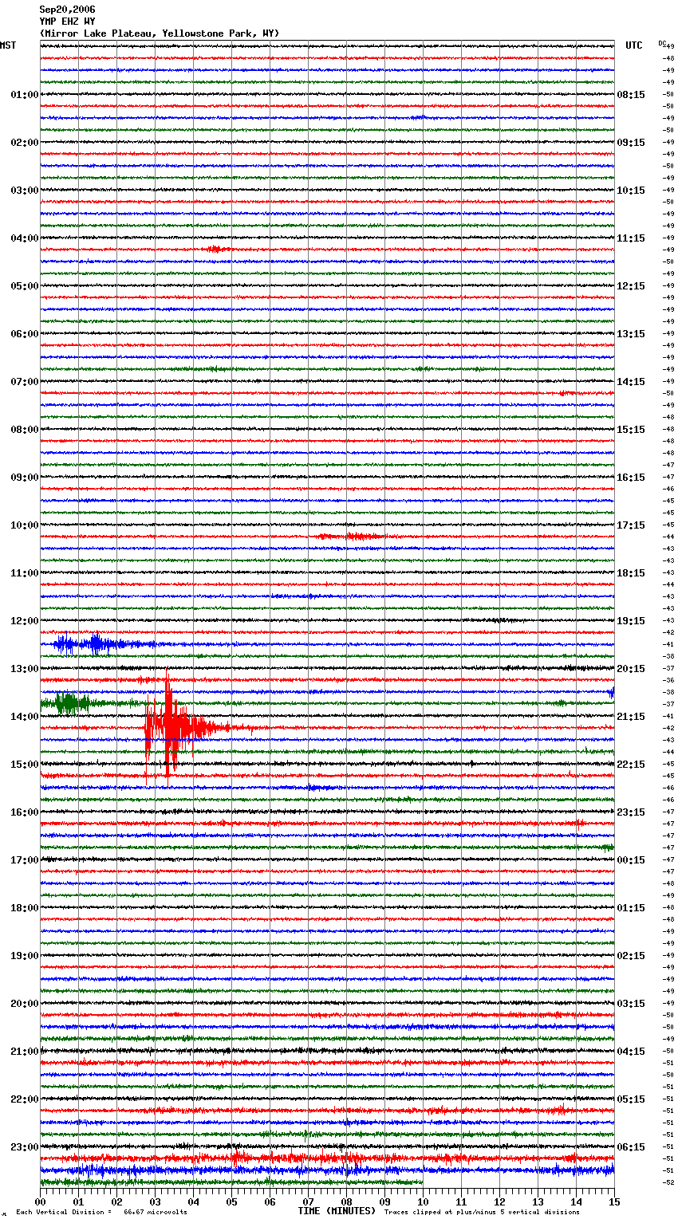The width and height of the screenshot is (678, 1223).
Task: Click the 00:15 UTC time label
Action: [x=631, y=860]
